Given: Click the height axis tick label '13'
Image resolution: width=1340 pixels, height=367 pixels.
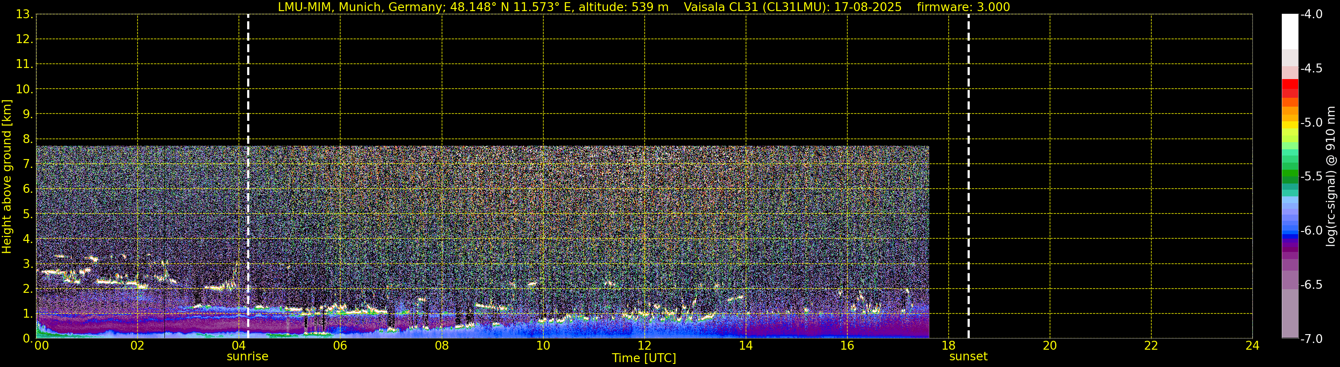Looking at the screenshot, I should coord(24,14).
